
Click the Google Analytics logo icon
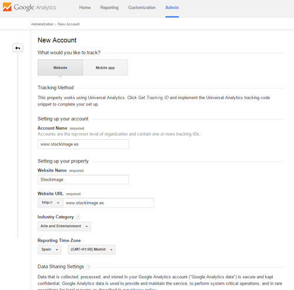coord(7,7)
